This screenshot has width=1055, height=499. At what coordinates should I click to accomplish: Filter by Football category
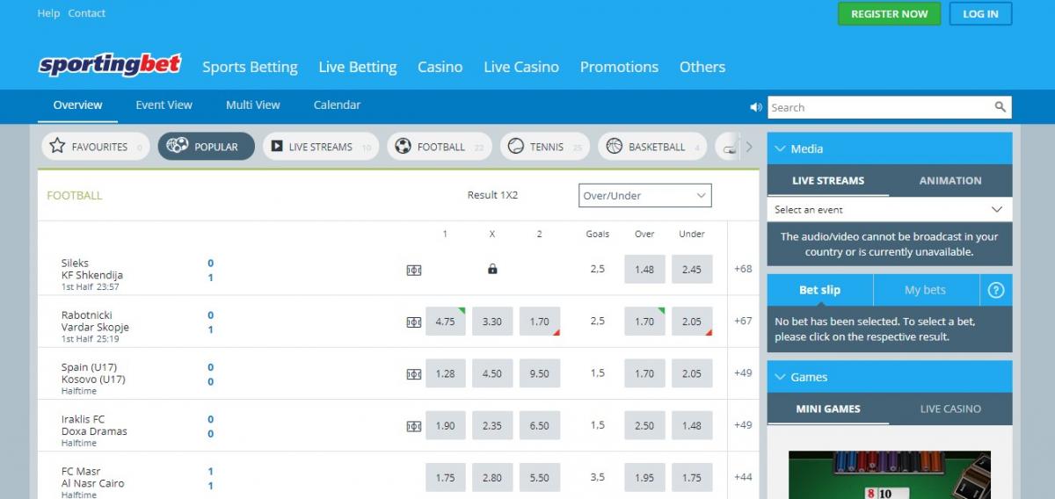[x=440, y=147]
